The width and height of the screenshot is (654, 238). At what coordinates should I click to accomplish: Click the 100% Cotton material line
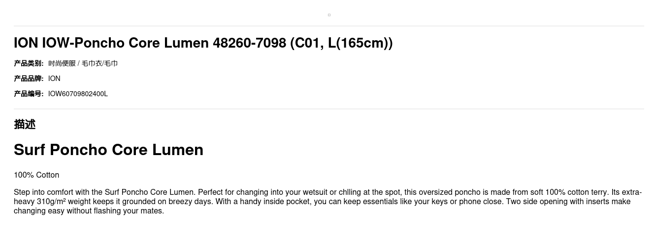(x=36, y=175)
